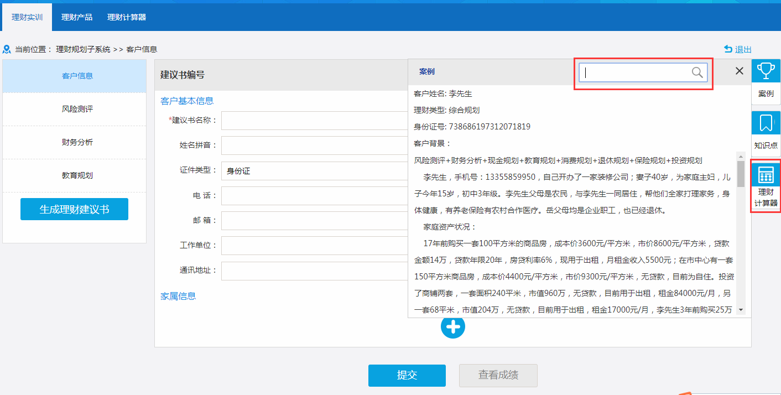Select the 理财实训 tab
Screen dimensions: 781x395
click(x=27, y=17)
